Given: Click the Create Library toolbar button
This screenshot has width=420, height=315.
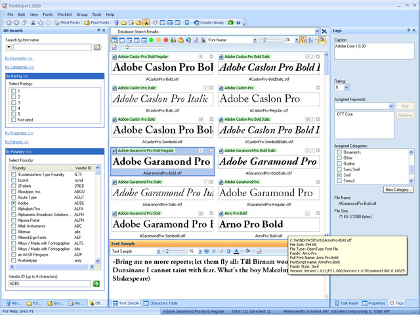Looking at the screenshot, I should 209,23.
